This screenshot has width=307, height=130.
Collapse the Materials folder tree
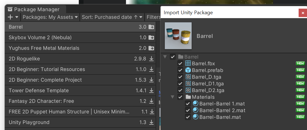pos(172,97)
